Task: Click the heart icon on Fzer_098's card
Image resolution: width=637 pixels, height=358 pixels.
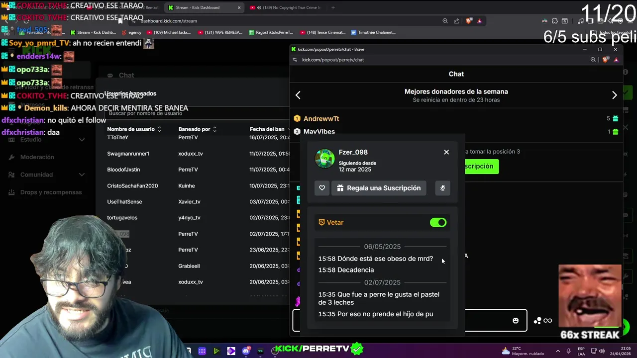Action: (x=322, y=188)
